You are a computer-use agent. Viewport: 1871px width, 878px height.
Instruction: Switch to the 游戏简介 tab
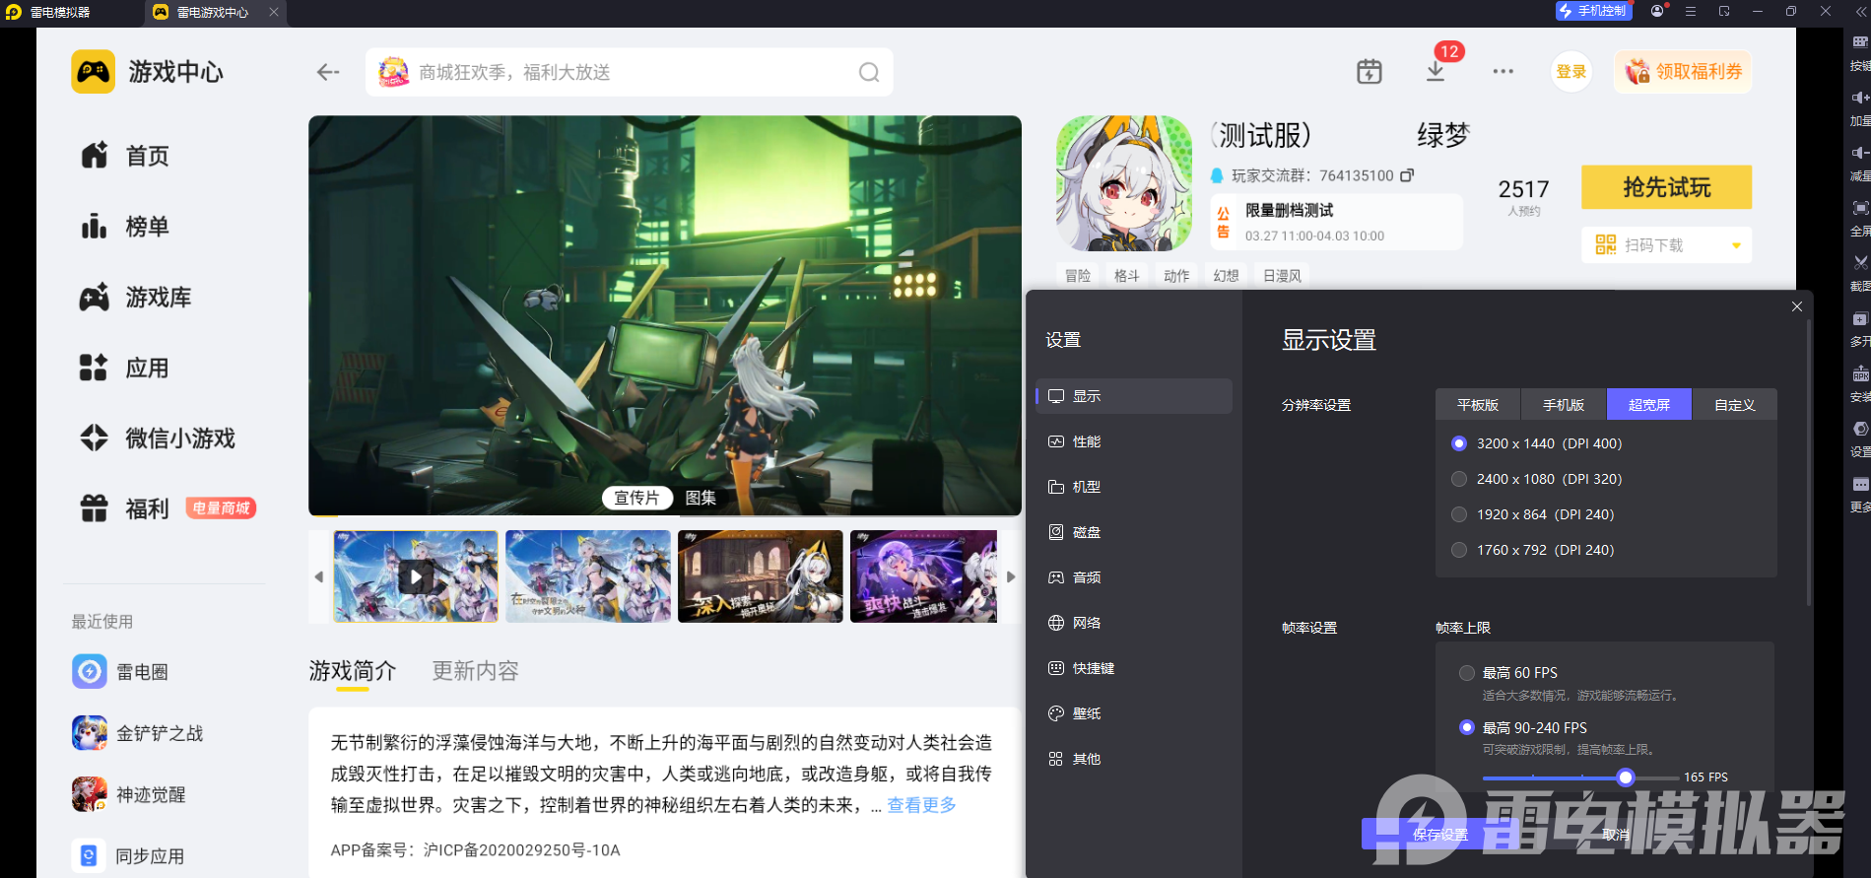pyautogui.click(x=352, y=671)
